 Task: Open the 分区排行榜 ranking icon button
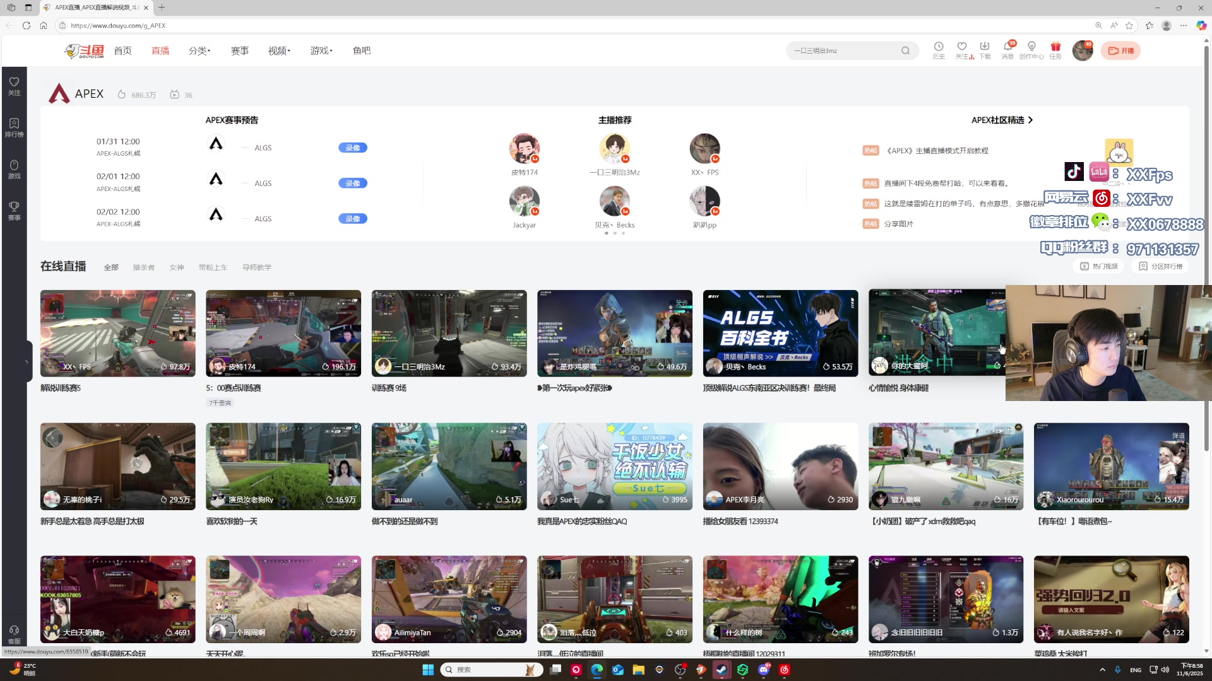[x=1160, y=266]
